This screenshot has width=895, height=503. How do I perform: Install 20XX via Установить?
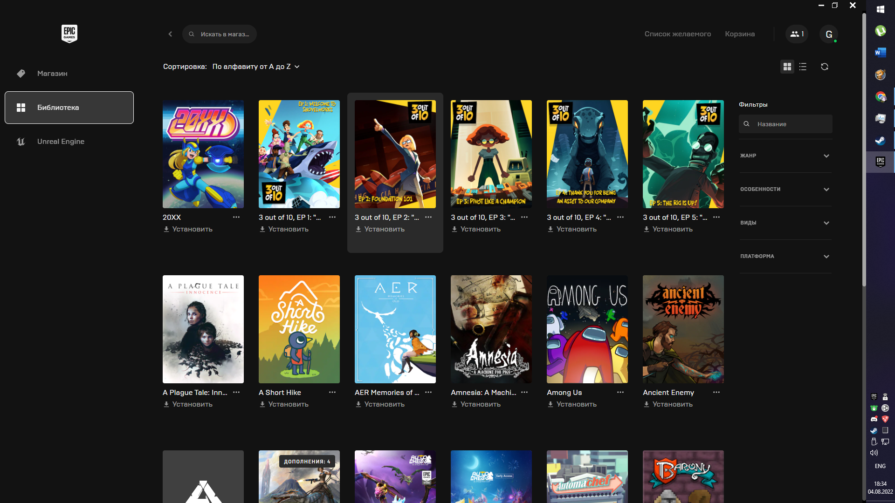point(188,229)
